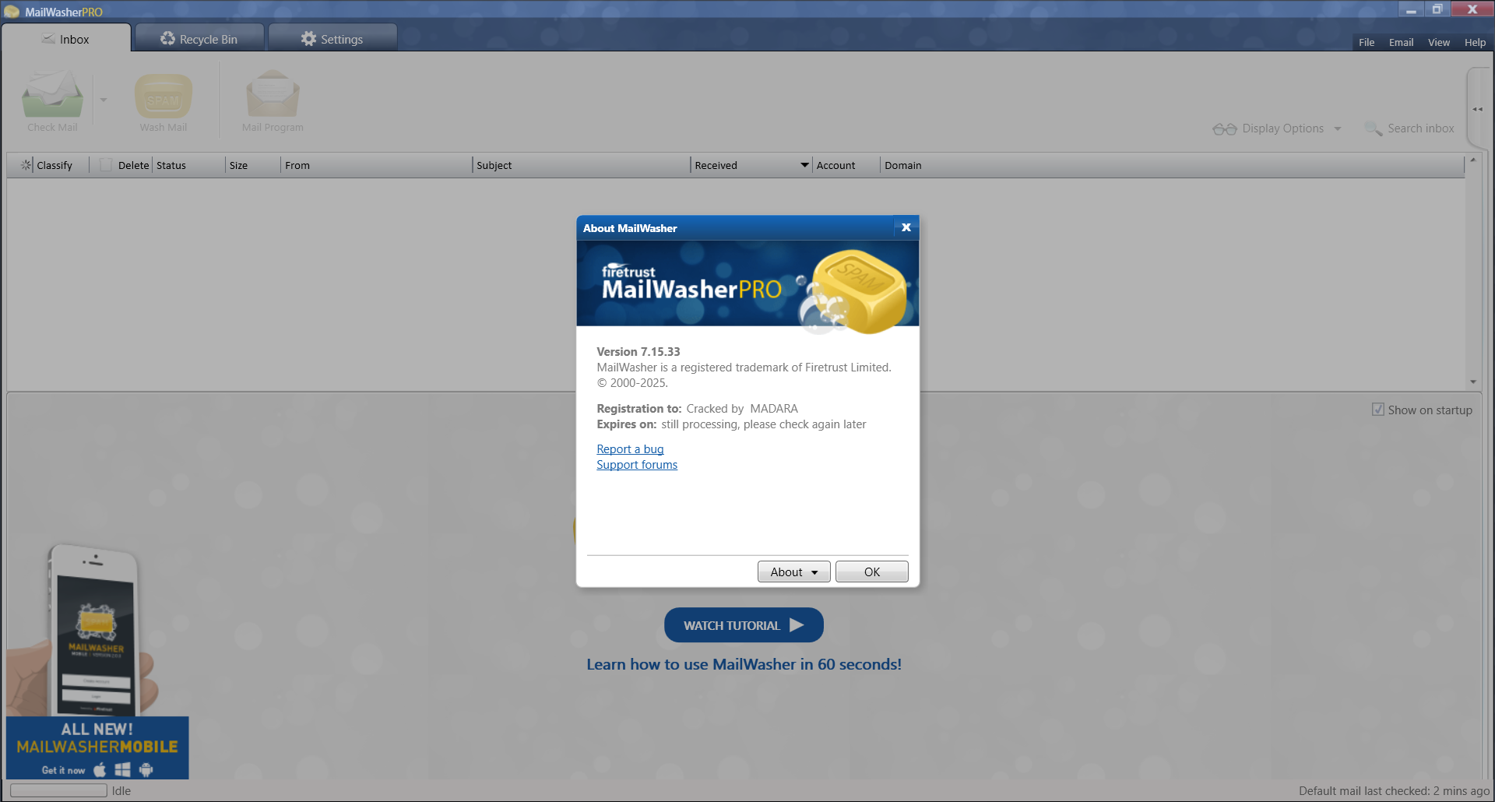Viewport: 1495px width, 802px height.
Task: Click the Apple icon in mobile banner
Action: (x=100, y=770)
